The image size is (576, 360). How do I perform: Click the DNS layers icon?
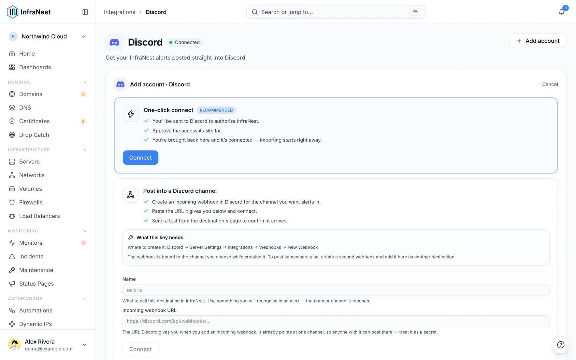[12, 107]
